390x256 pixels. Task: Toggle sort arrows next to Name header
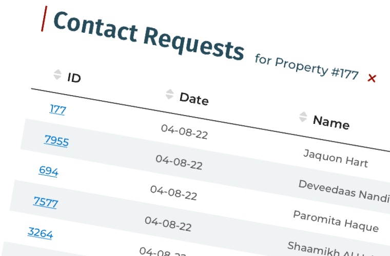coord(303,117)
